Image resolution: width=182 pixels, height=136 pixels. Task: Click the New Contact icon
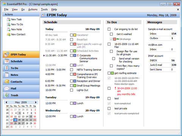(9, 34)
